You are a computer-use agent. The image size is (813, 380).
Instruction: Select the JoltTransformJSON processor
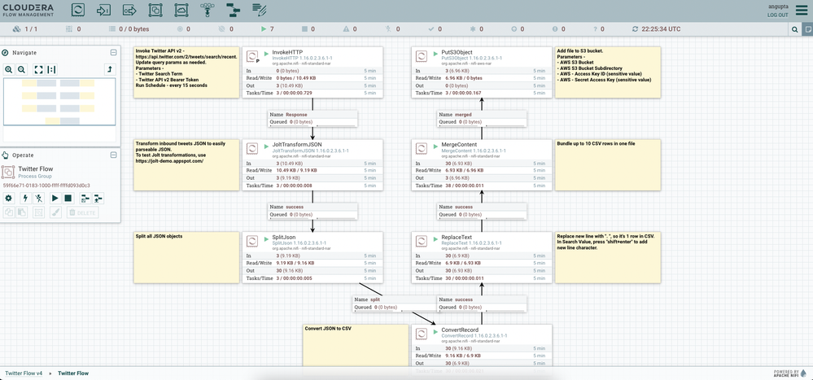point(313,164)
